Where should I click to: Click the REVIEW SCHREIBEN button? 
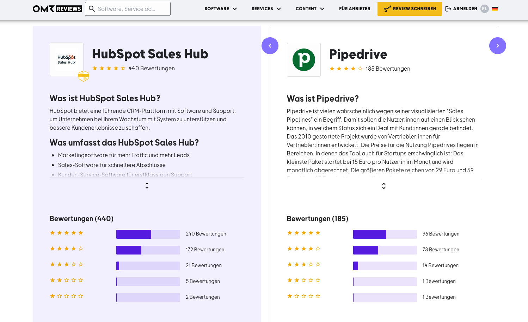click(x=410, y=9)
